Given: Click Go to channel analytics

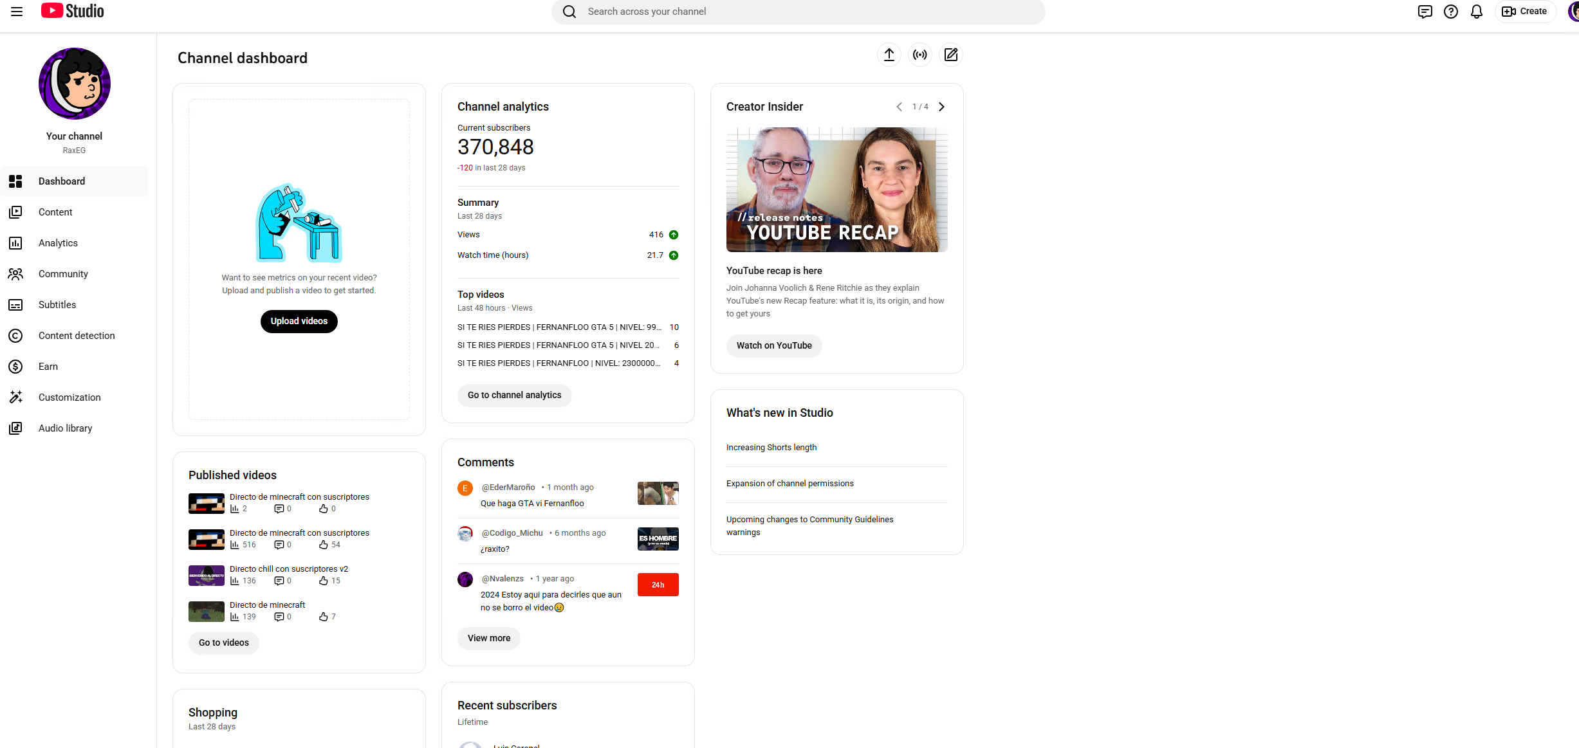Looking at the screenshot, I should point(514,395).
